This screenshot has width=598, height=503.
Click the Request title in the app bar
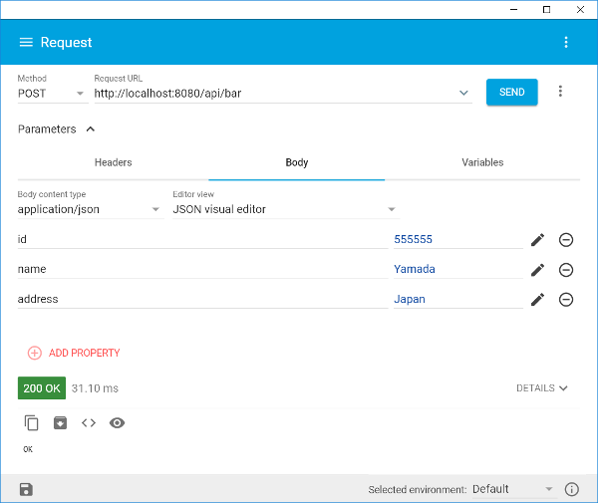pos(67,42)
